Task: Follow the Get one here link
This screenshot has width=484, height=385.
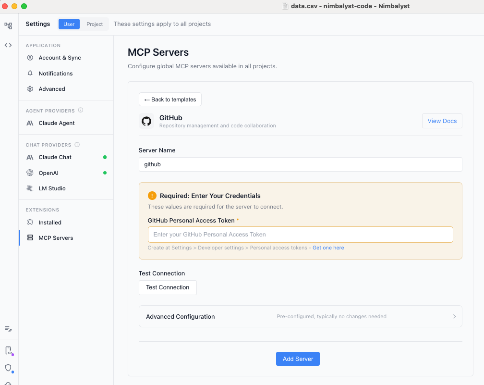Action: 328,248
